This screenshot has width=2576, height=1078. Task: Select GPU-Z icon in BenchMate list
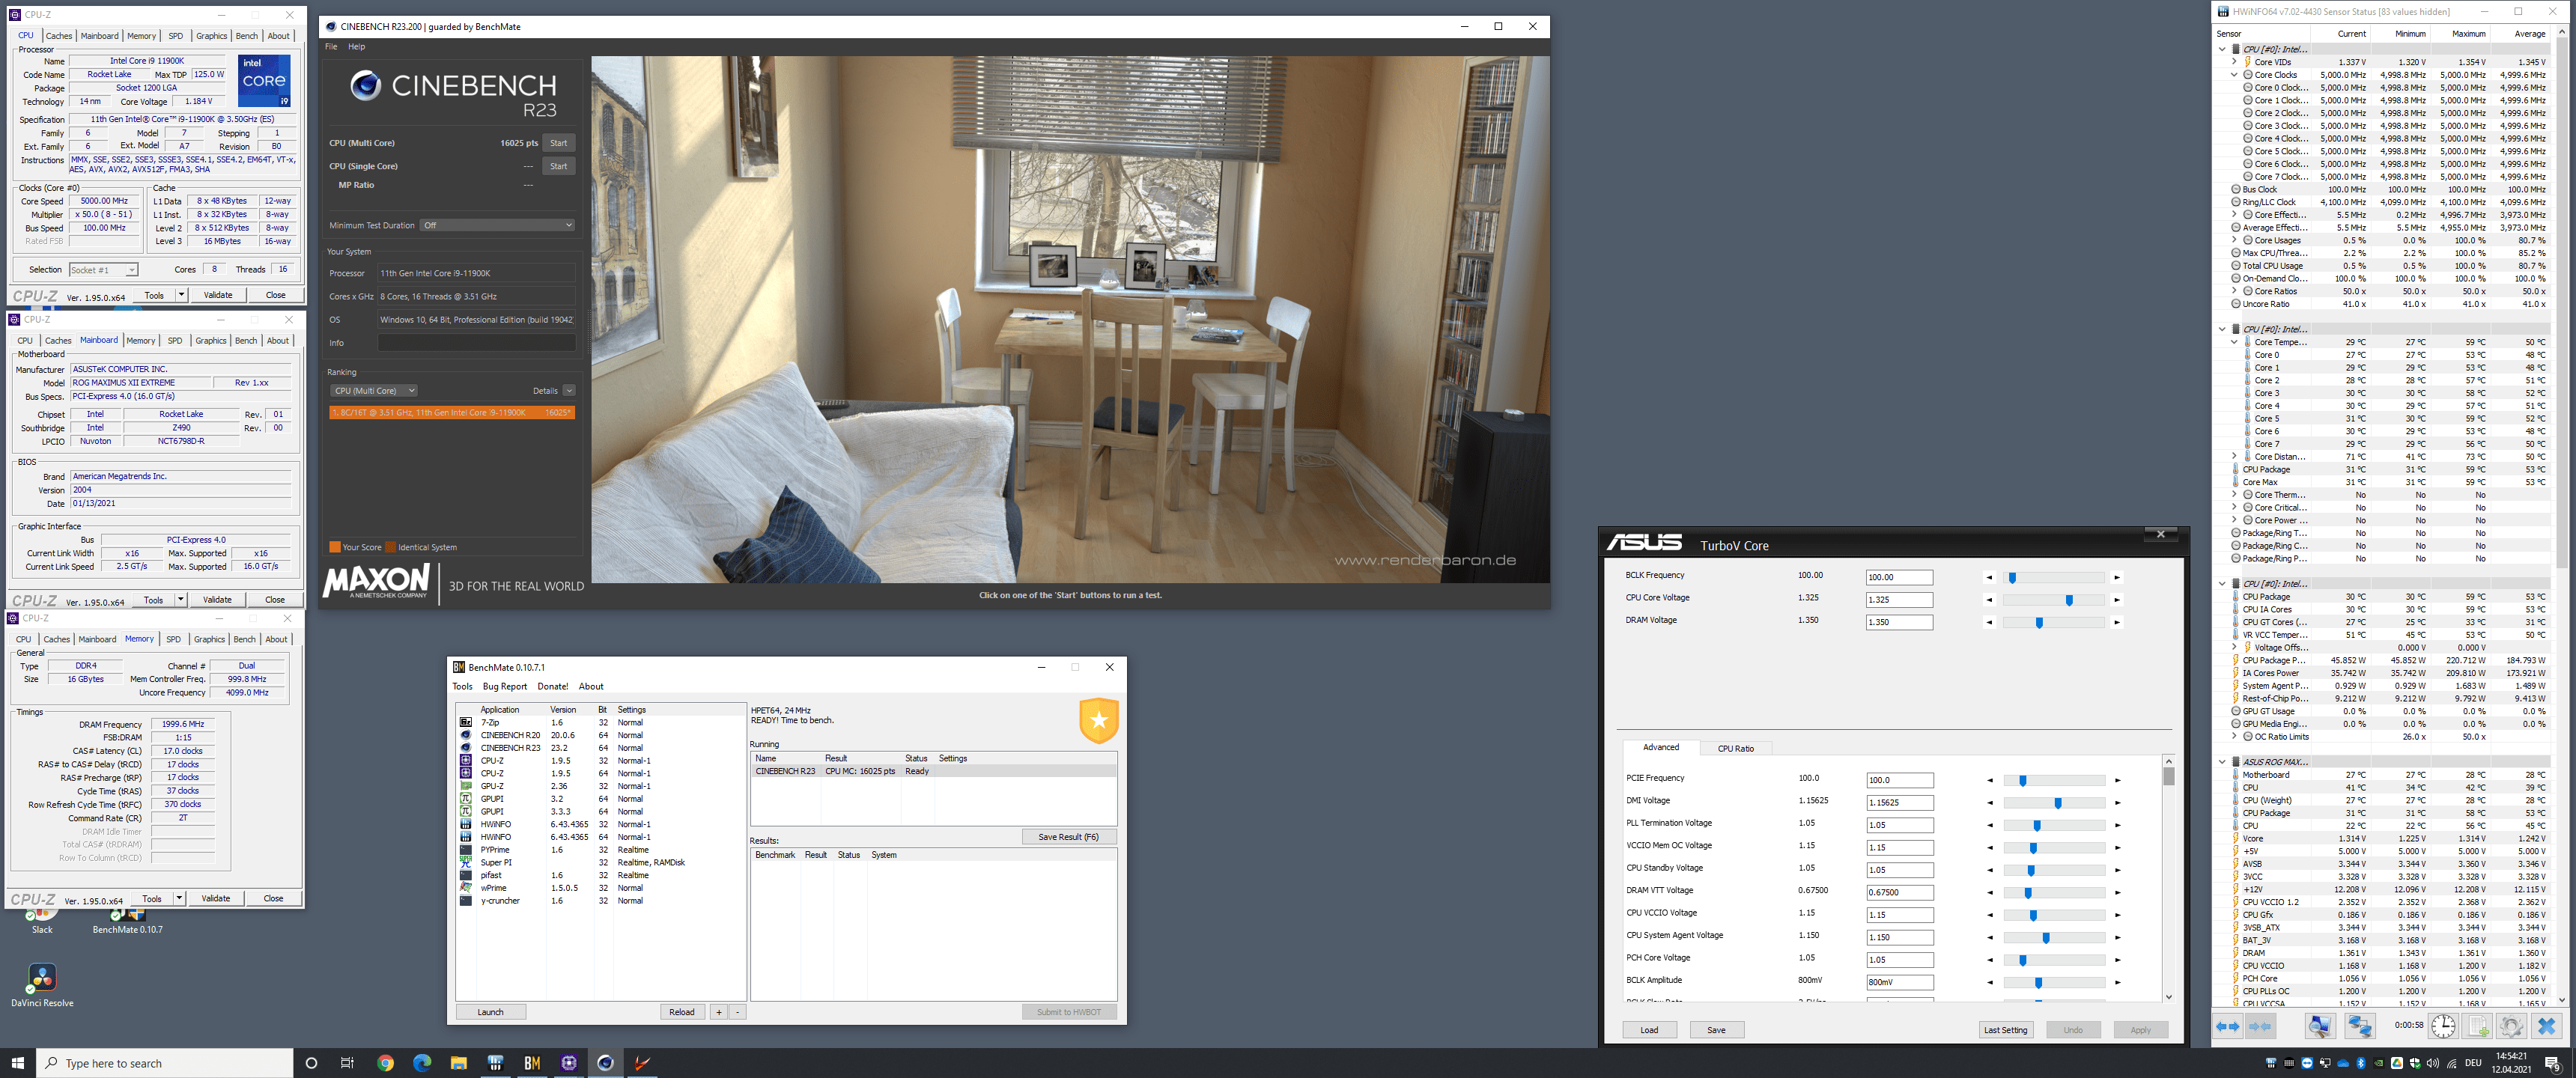[x=465, y=786]
